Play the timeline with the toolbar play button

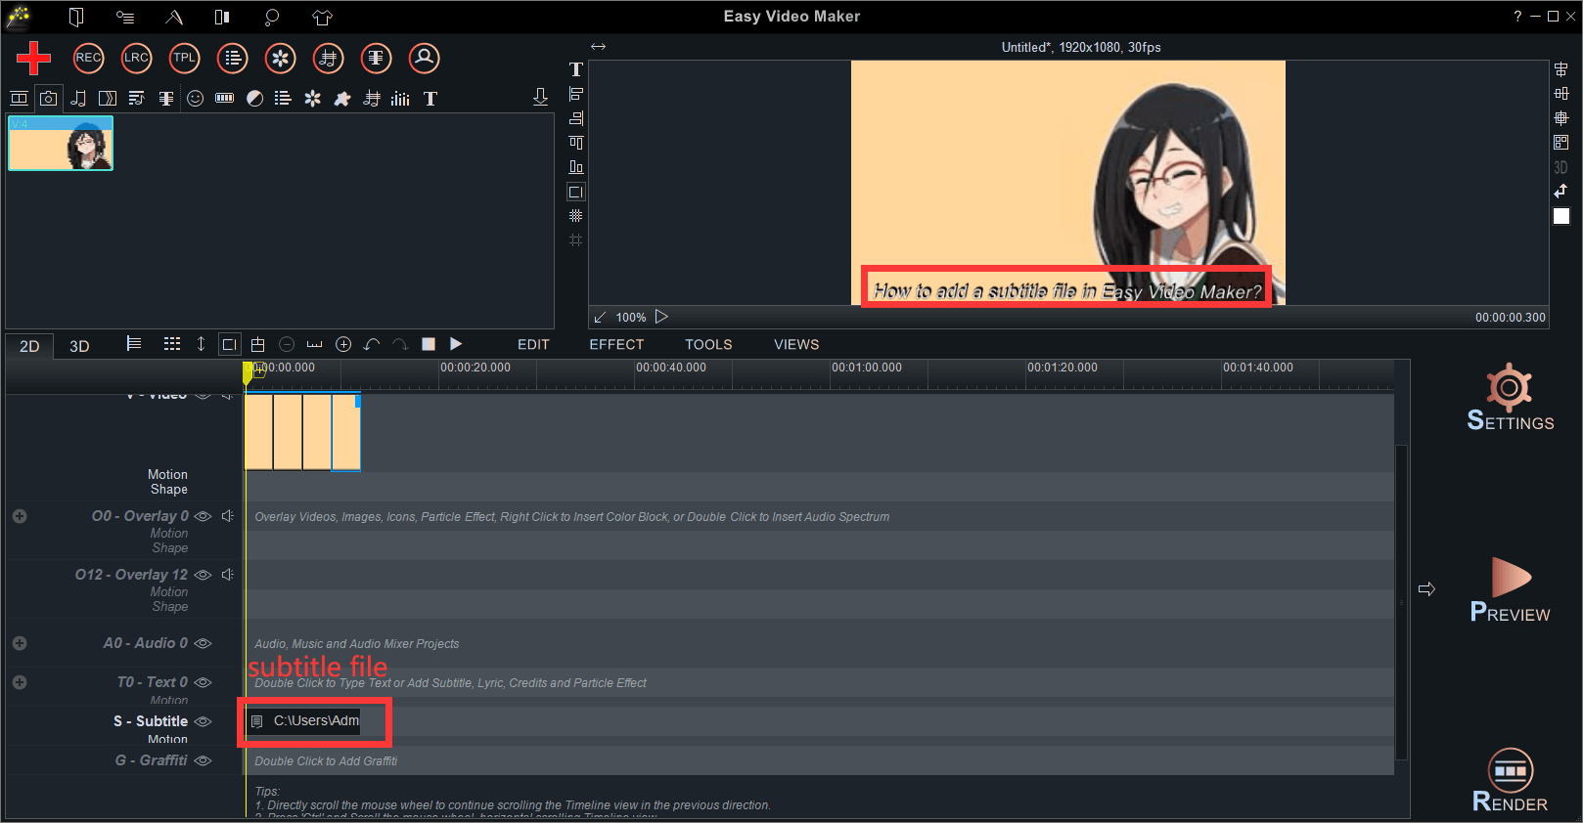(455, 344)
